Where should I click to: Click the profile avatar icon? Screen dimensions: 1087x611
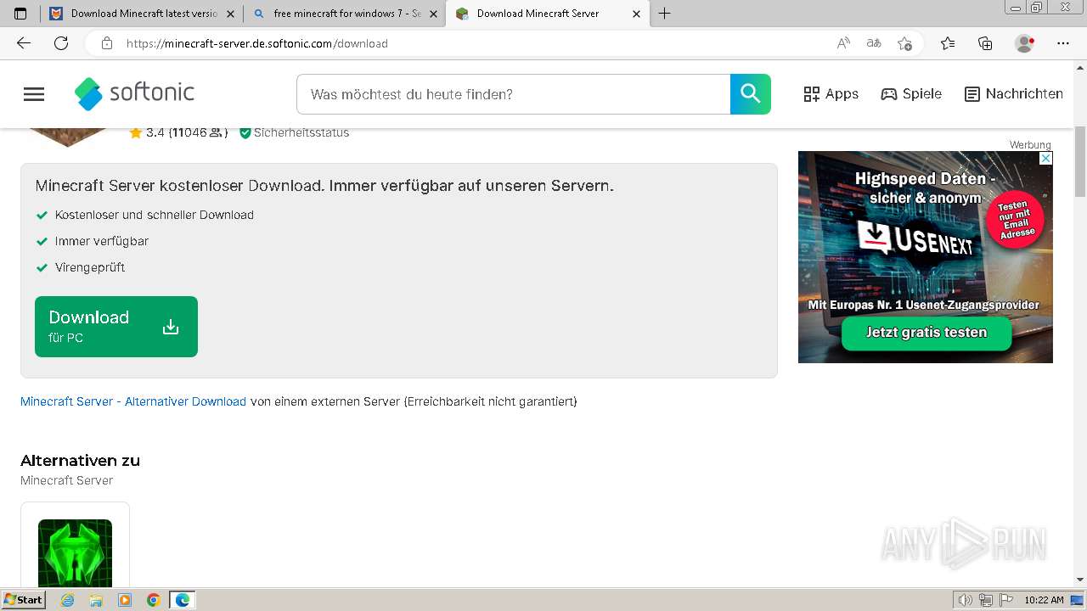[x=1025, y=43]
